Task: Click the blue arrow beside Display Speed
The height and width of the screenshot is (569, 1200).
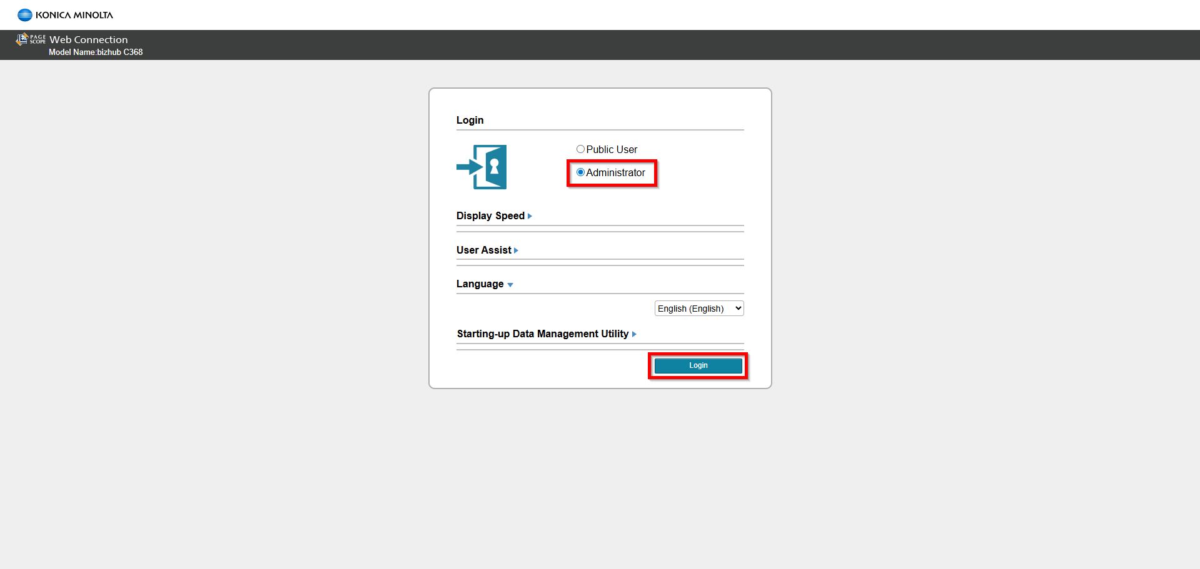Action: click(530, 216)
